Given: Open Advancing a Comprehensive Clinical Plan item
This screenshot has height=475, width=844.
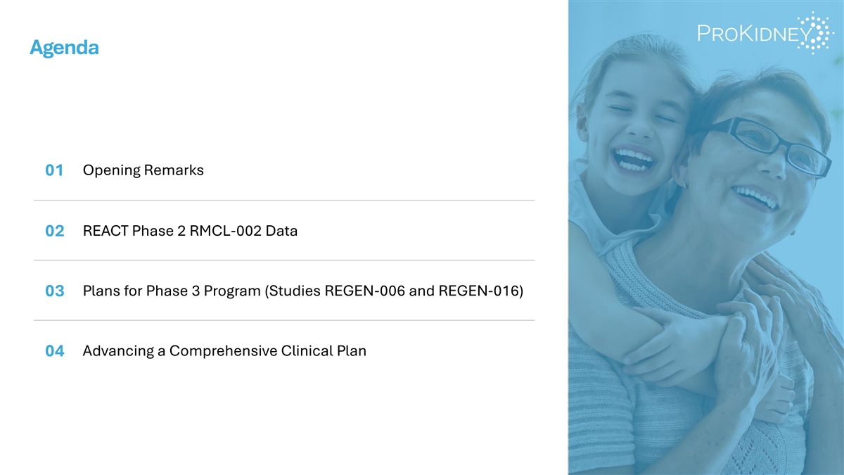Looking at the screenshot, I should pos(224,350).
